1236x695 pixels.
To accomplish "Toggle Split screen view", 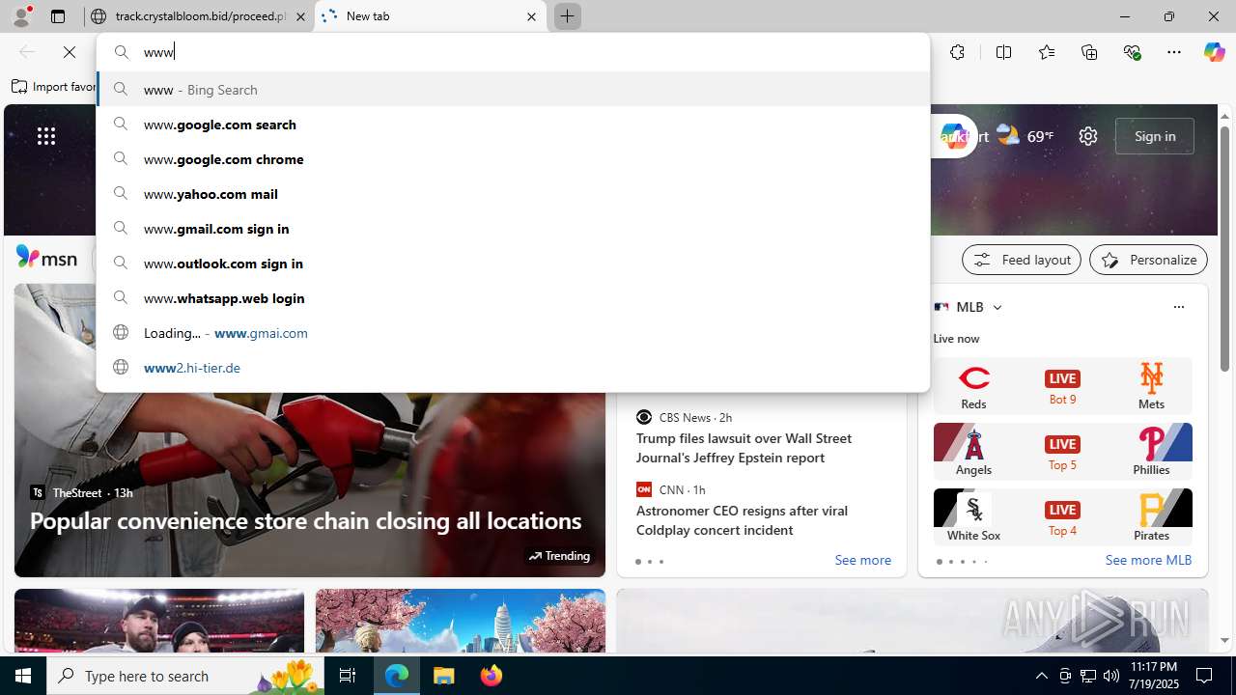I will (1003, 52).
